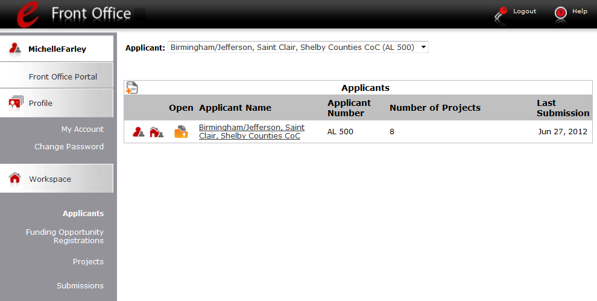Viewport: 597px width, 301px height.
Task: Click the red e Front Office logo
Action: tap(28, 14)
